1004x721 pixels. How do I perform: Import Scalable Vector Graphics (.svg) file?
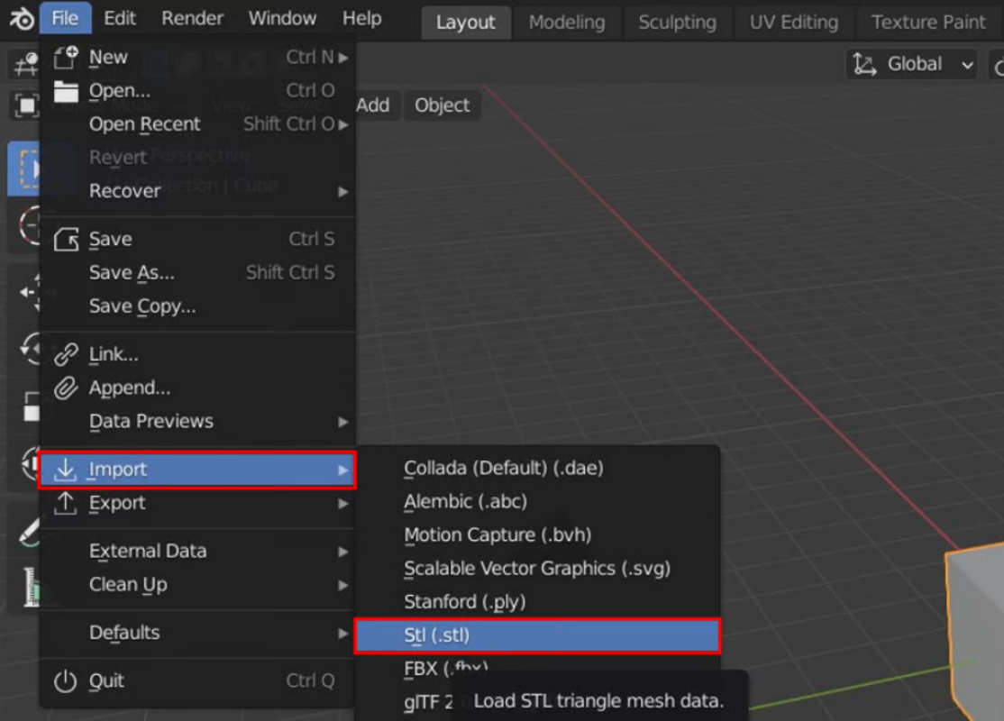point(538,568)
